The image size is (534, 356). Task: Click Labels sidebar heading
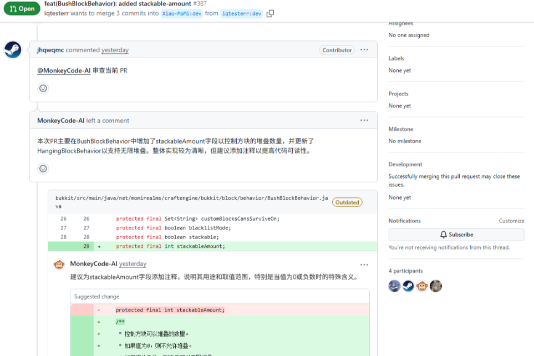tap(396, 58)
